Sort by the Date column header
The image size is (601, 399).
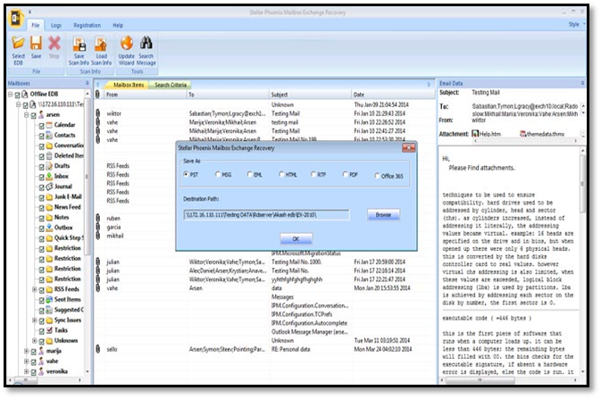coord(393,95)
